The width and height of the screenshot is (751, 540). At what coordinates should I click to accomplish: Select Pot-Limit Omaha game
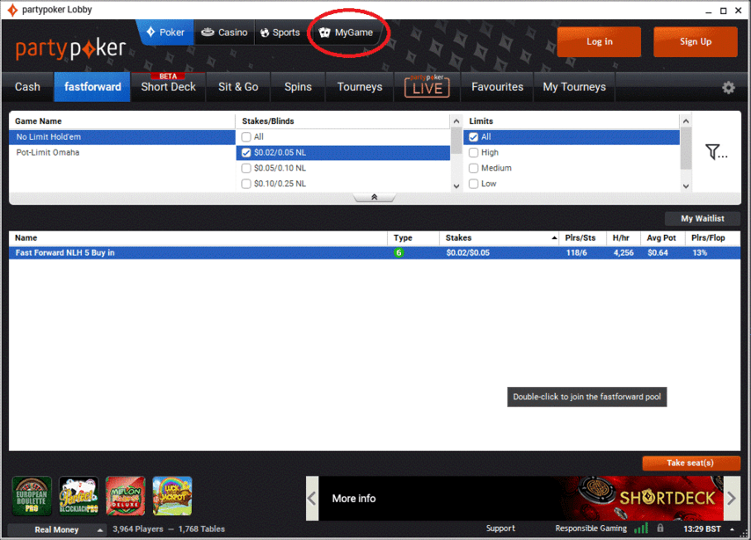[x=122, y=152]
